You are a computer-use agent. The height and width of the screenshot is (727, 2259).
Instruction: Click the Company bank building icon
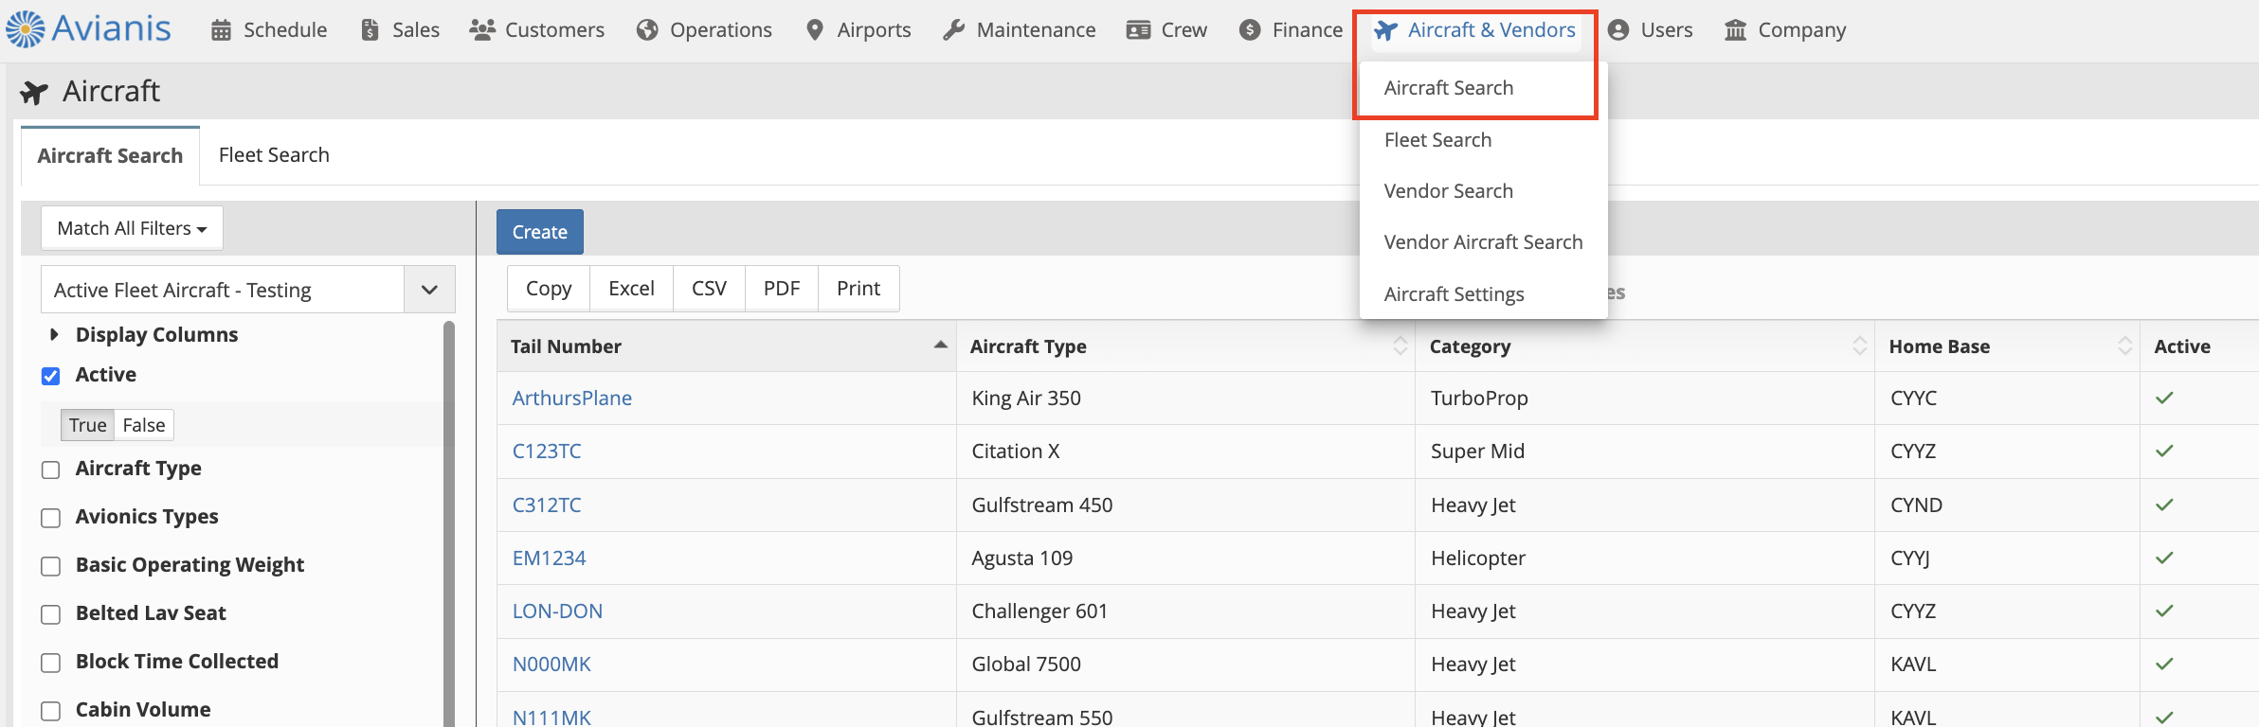coord(1736,30)
